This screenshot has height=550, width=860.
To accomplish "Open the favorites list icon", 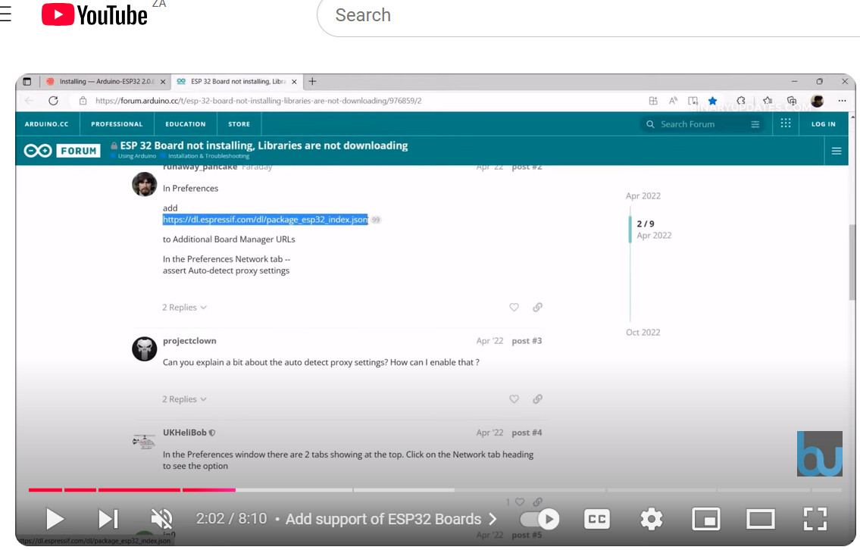I will pos(768,101).
